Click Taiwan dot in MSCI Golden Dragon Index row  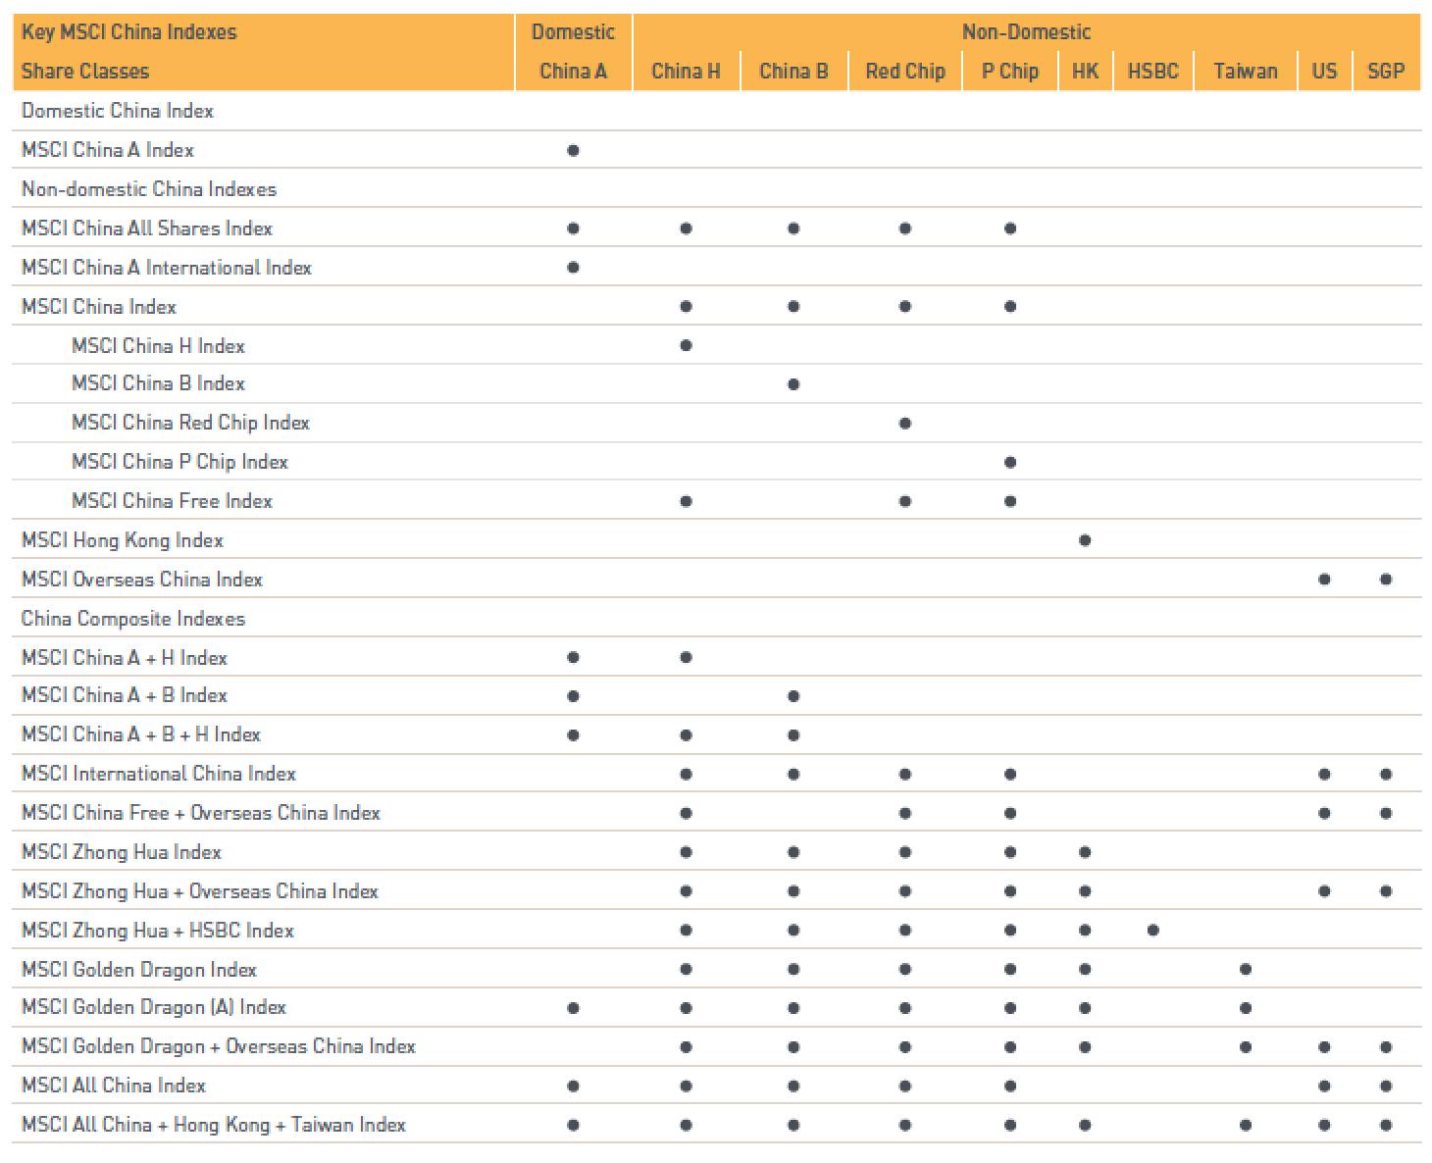tap(1246, 970)
